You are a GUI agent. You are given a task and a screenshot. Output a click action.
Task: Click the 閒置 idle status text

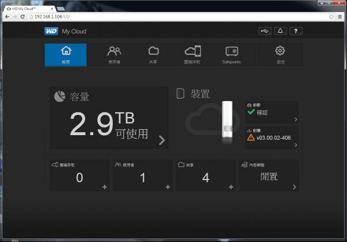[269, 177]
